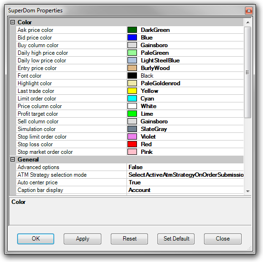The image size is (263, 262).
Task: Click the Gainsboro swatch for Buy column color
Action: [x=132, y=45]
